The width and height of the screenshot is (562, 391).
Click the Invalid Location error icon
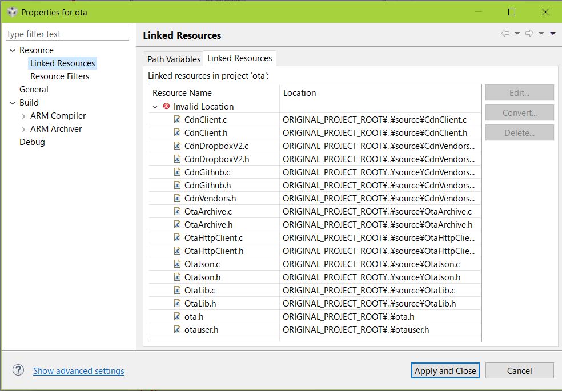tap(166, 107)
